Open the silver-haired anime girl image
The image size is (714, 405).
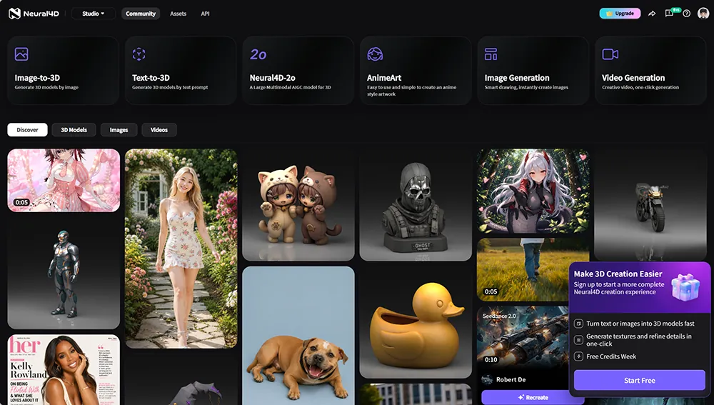[533, 191]
